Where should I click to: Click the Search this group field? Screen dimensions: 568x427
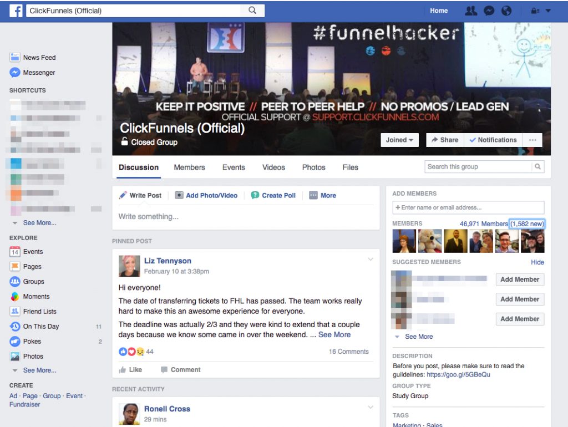tap(478, 167)
